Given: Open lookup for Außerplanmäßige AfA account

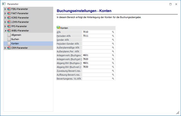Looking at the screenshot, I should pyautogui.click(x=113, y=48).
